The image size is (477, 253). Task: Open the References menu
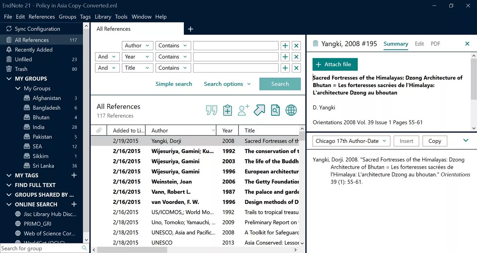click(41, 16)
